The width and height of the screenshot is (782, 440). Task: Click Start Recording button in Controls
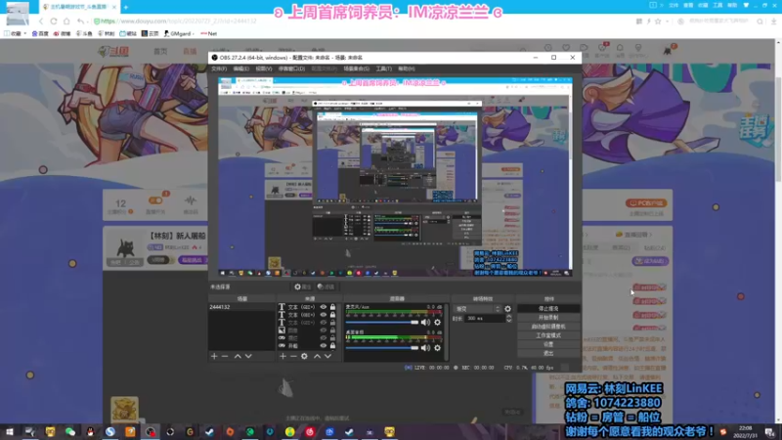[x=548, y=318]
